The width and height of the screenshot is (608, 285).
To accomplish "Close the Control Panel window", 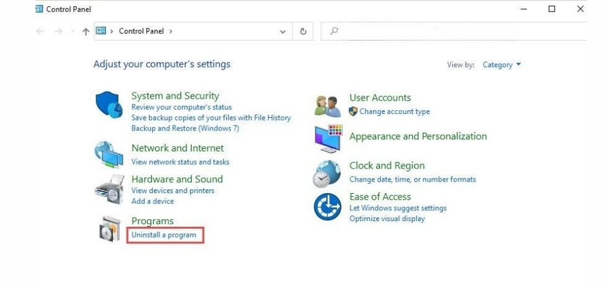I will pos(580,9).
